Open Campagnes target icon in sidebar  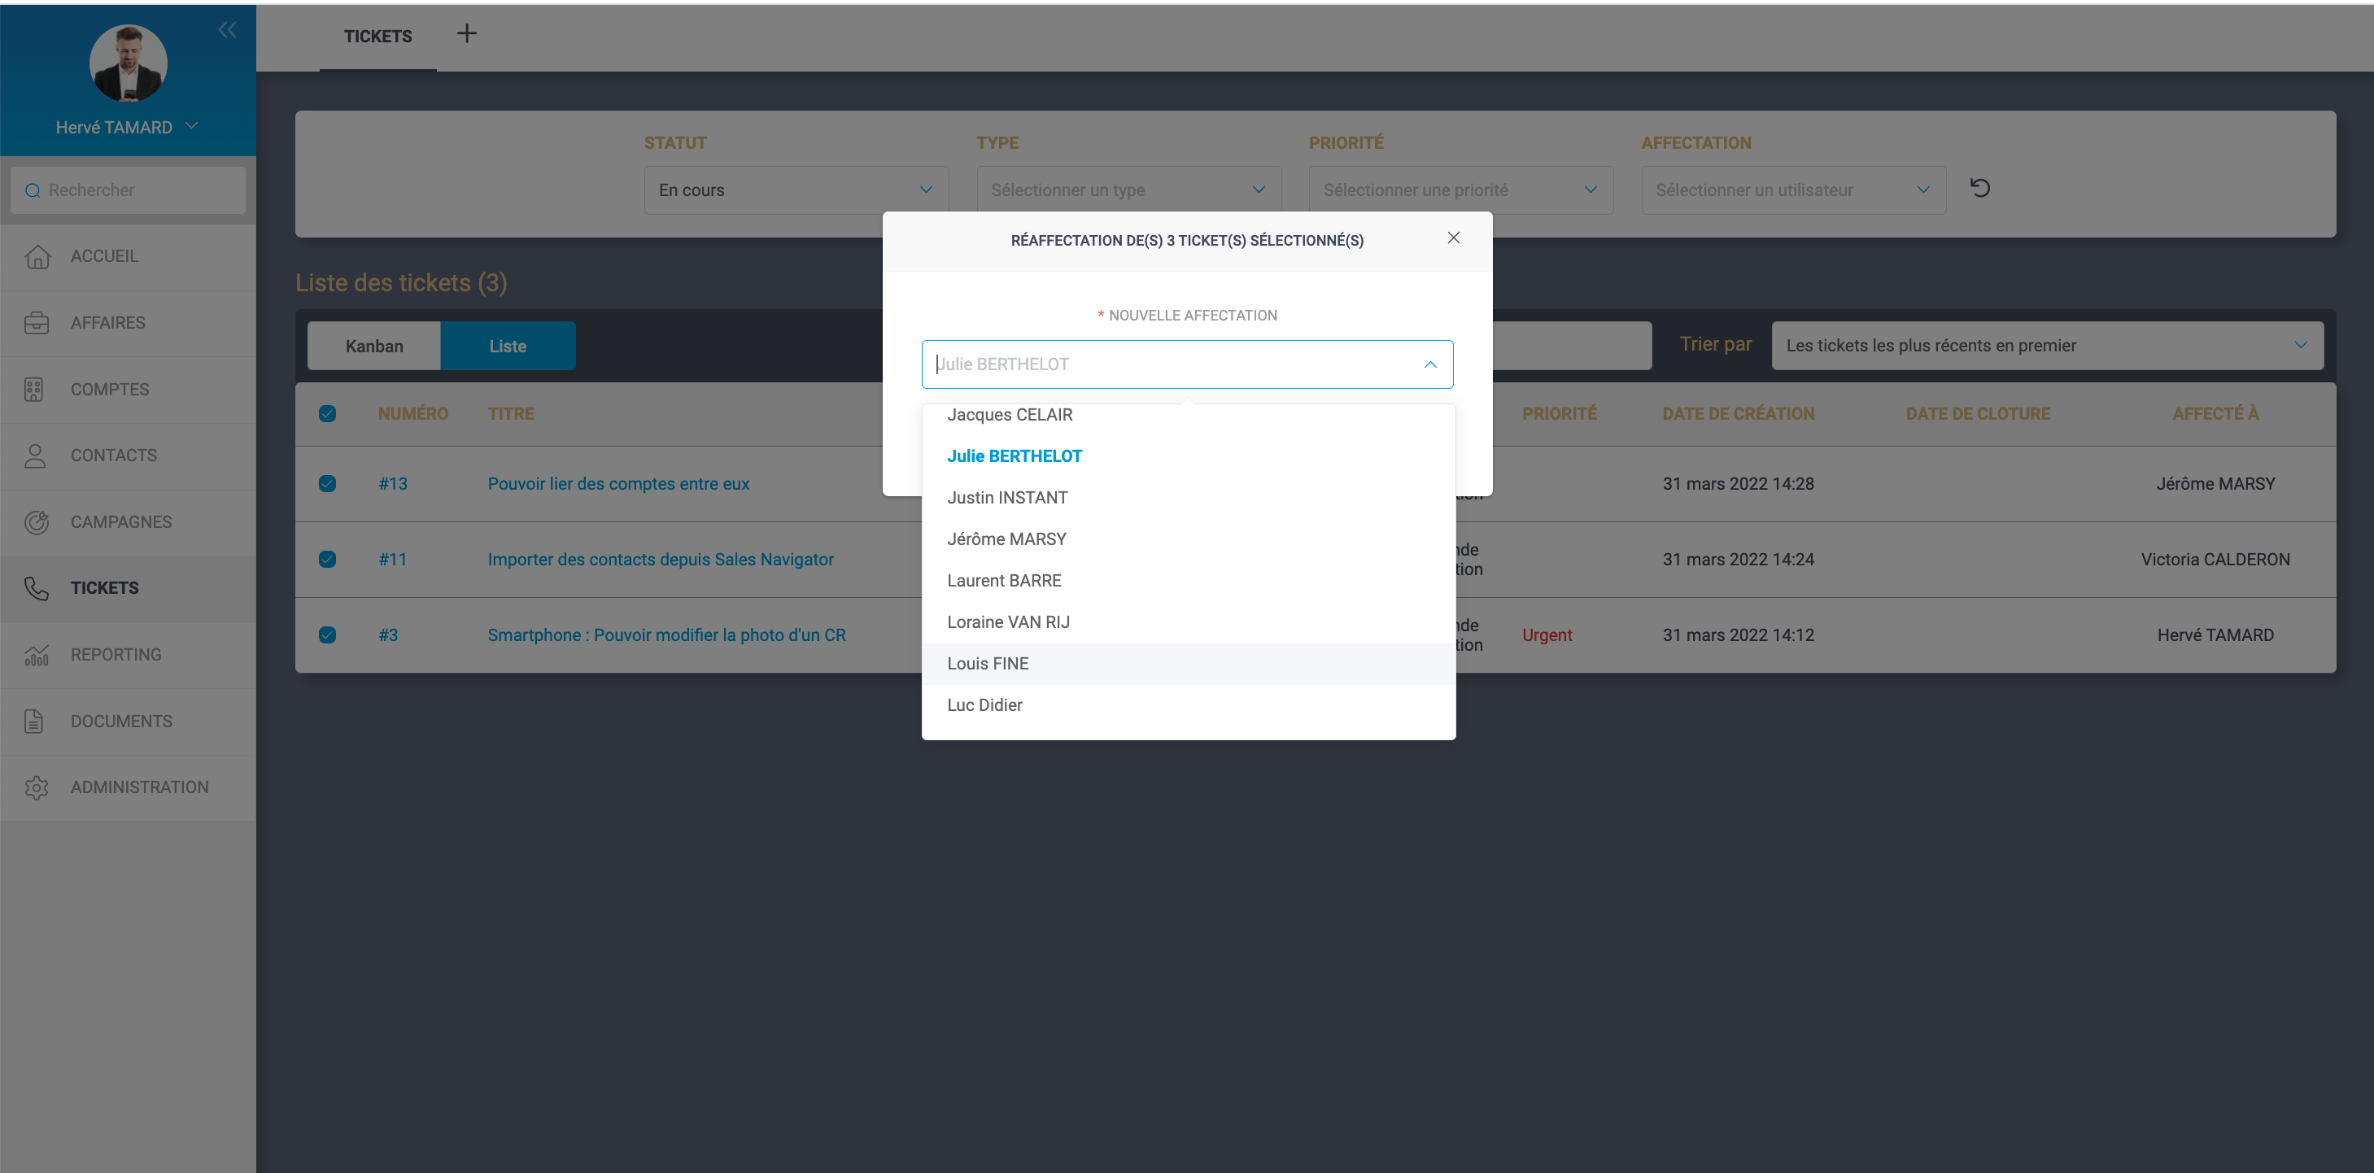(37, 522)
